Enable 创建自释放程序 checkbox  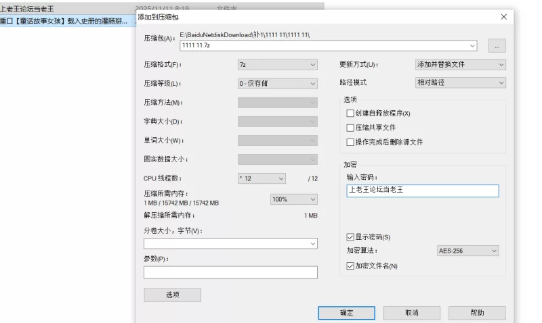coord(350,114)
